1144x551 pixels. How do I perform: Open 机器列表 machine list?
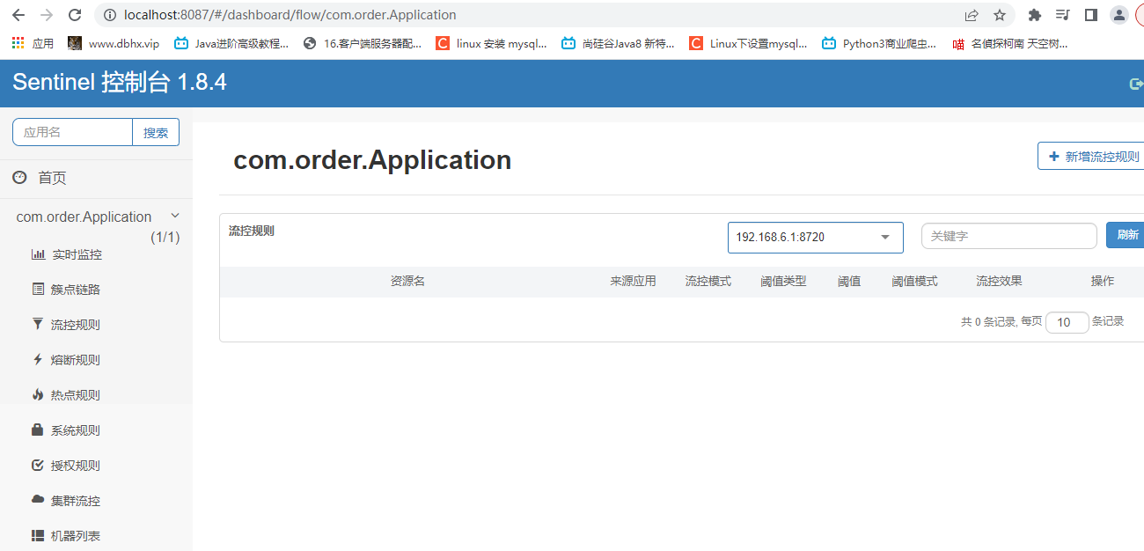[70, 535]
